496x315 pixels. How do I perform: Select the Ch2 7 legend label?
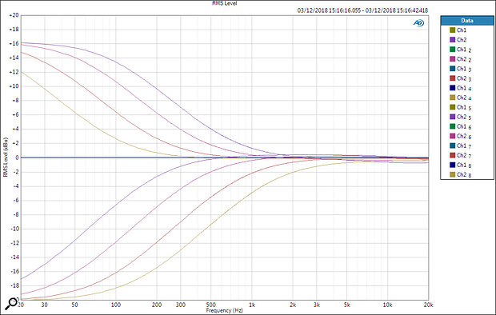(464, 155)
